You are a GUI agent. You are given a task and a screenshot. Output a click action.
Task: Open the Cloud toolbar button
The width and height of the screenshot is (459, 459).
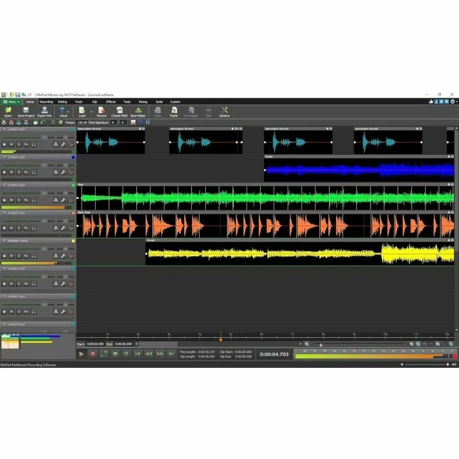click(x=62, y=112)
